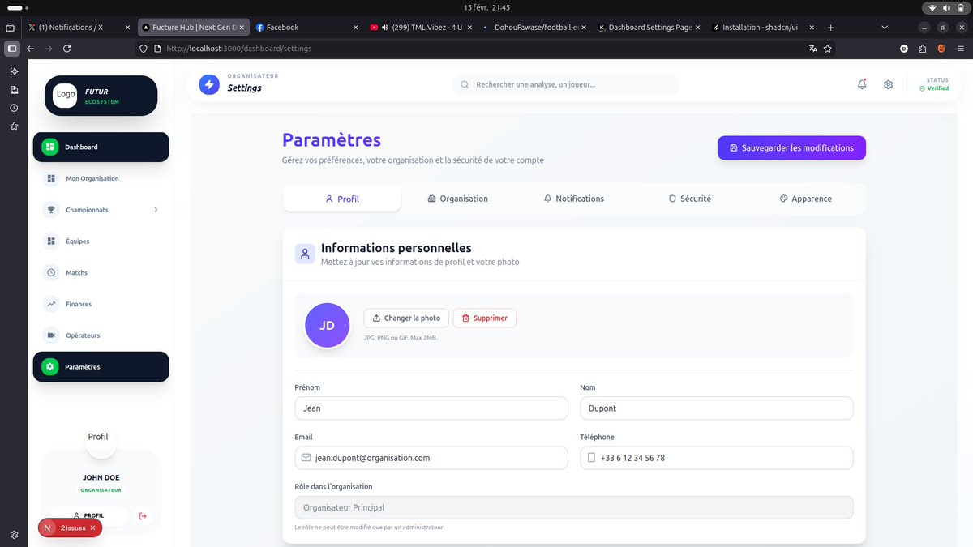The image size is (973, 547).
Task: Switch to the TML Vibez browser tab
Action: pos(418,27)
